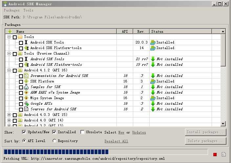The height and width of the screenshot is (163, 231).
Task: Expand the Android 4.0.3 (API 15) node
Action: point(9,115)
